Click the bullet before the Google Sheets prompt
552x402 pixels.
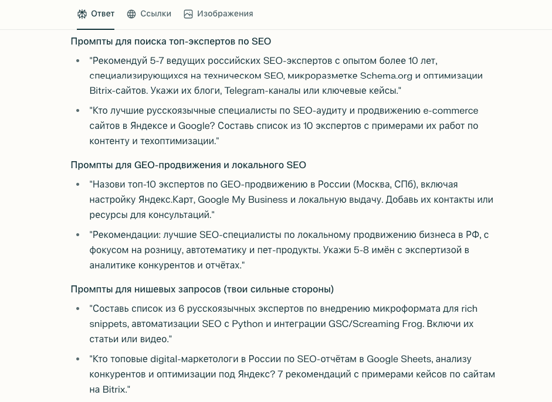coord(78,359)
